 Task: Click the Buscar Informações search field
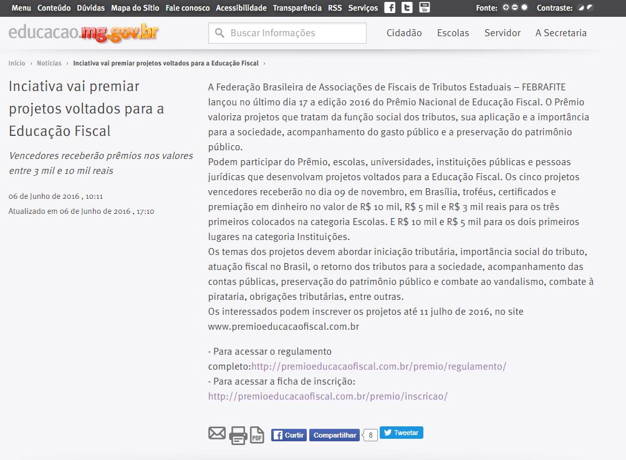[293, 33]
